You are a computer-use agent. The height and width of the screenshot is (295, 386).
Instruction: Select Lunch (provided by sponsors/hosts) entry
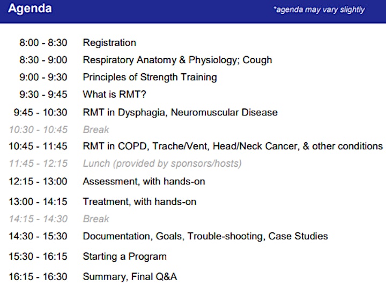coord(162,164)
